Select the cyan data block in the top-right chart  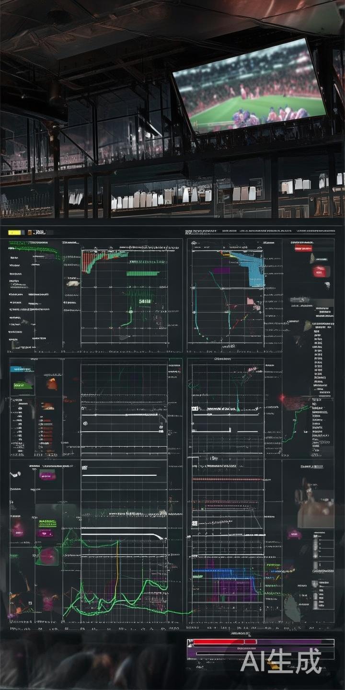(250, 268)
